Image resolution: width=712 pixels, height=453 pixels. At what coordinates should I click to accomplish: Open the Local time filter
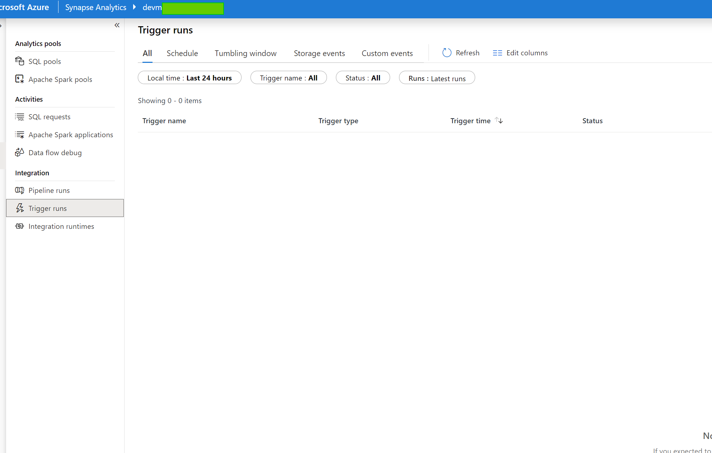pyautogui.click(x=189, y=78)
